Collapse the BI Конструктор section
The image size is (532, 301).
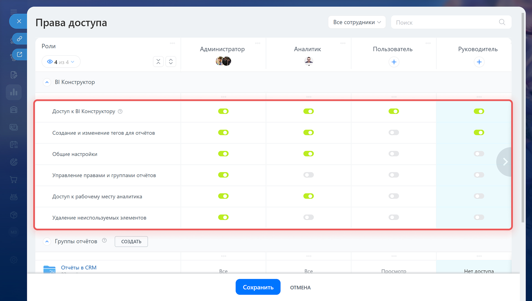pos(47,82)
